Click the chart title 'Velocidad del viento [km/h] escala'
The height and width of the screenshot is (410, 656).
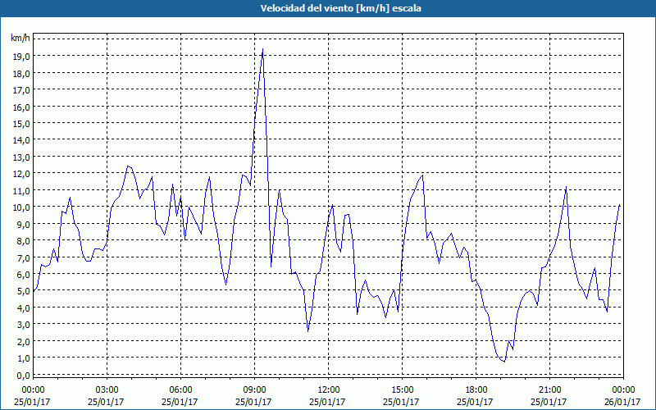340,8
